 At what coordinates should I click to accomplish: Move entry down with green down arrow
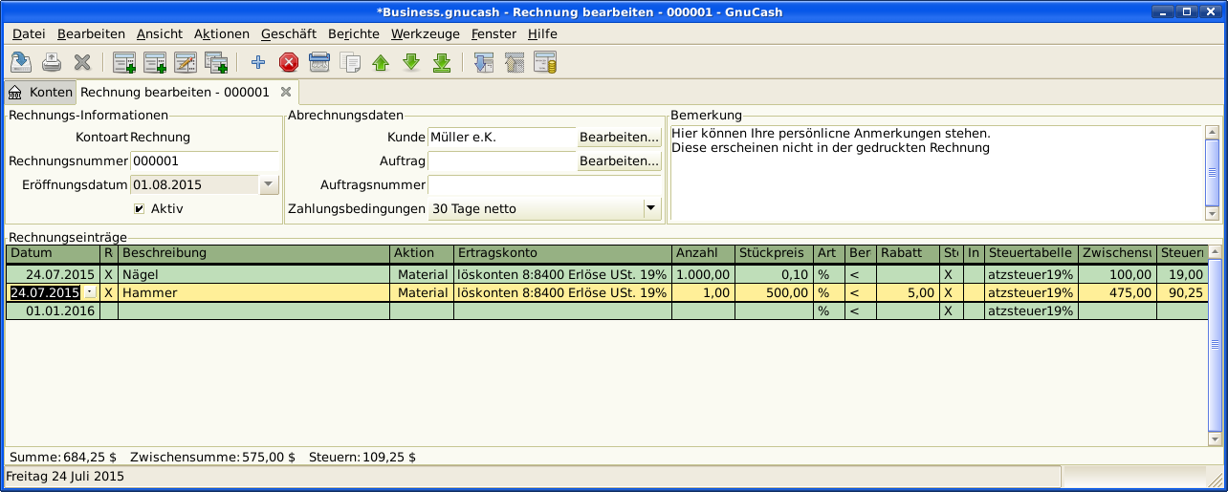tap(411, 63)
